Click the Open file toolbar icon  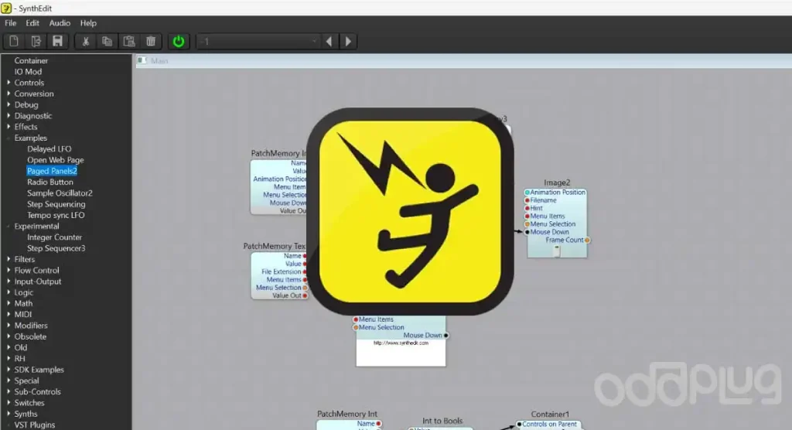tap(36, 41)
